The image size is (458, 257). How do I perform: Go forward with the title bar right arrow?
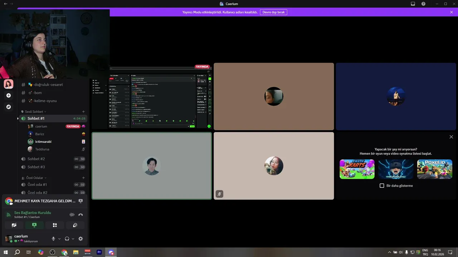pos(11,4)
